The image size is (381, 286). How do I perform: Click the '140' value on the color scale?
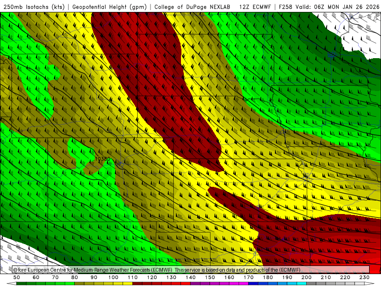click(x=191, y=277)
